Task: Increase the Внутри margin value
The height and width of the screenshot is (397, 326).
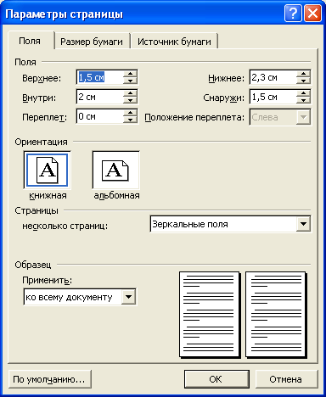Action: 130,93
